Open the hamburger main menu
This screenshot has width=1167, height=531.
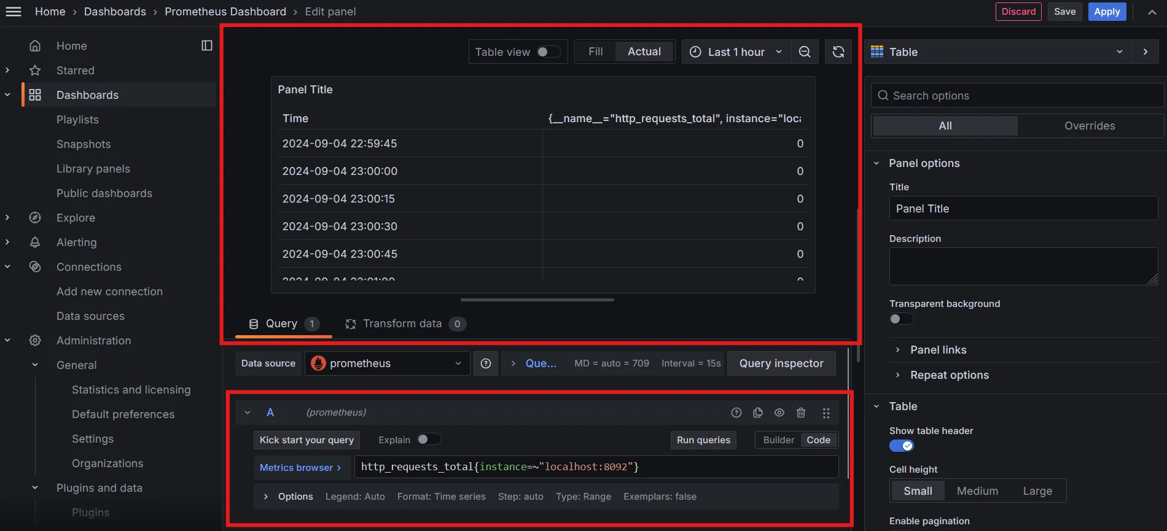(x=14, y=12)
